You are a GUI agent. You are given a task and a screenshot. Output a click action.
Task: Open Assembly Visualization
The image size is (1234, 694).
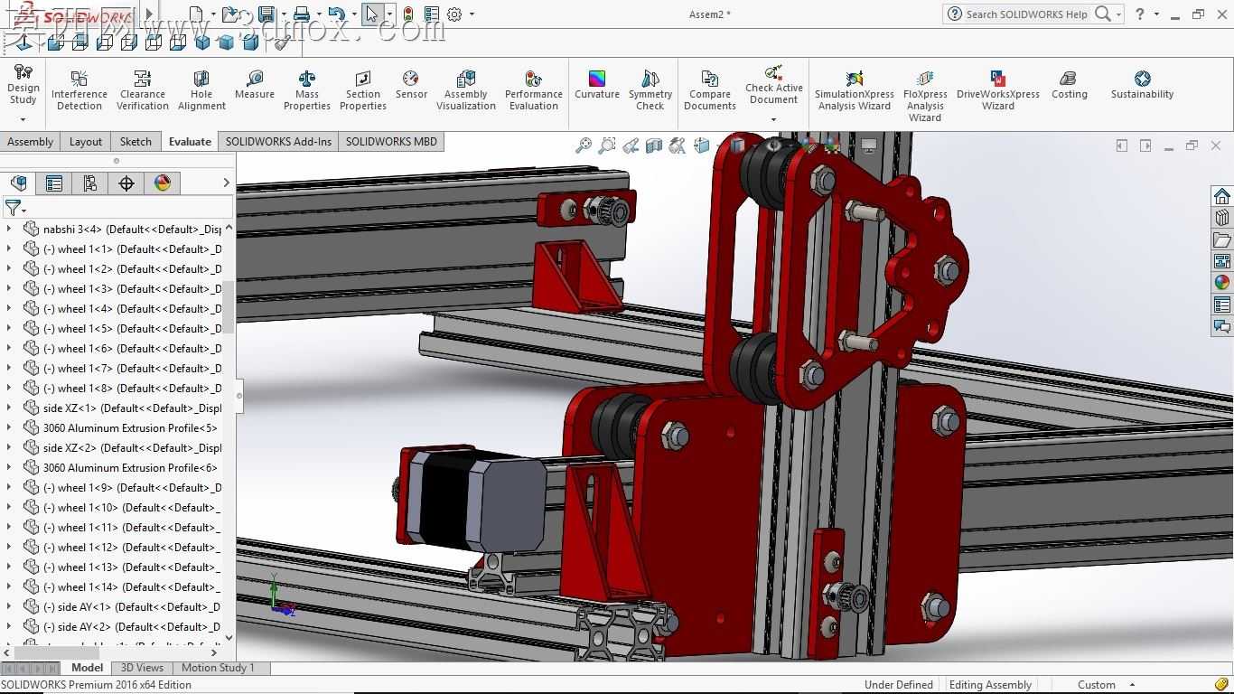(466, 90)
